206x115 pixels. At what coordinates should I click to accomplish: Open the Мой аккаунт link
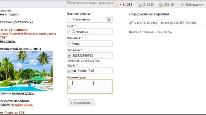(194, 5)
